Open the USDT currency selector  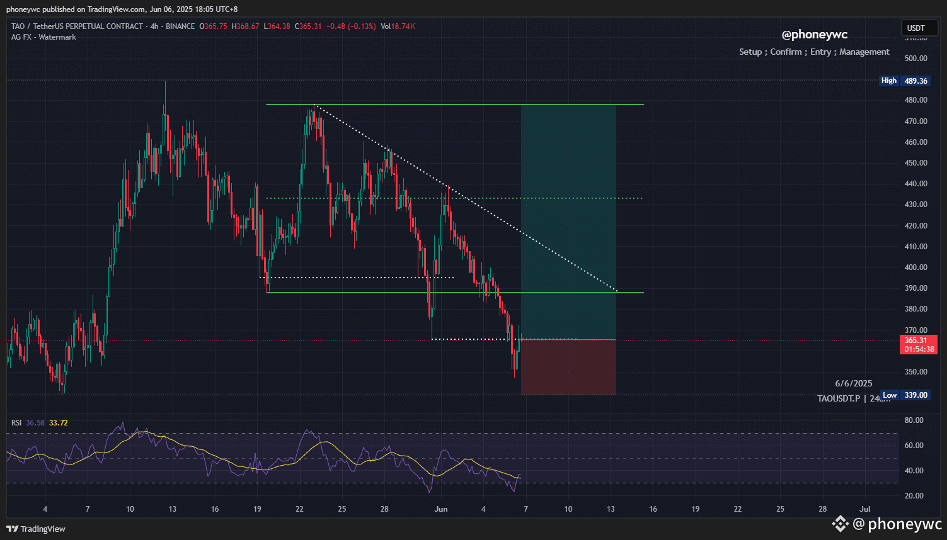click(x=919, y=28)
